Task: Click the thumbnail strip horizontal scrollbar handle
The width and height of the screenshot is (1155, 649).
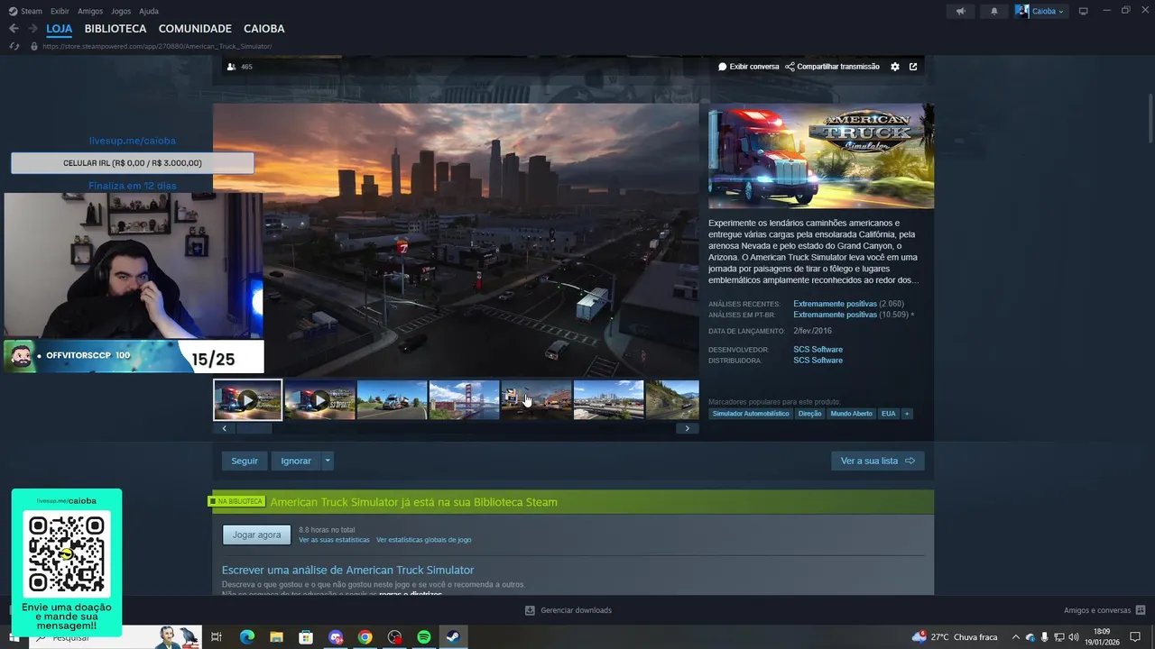Action: (x=254, y=428)
